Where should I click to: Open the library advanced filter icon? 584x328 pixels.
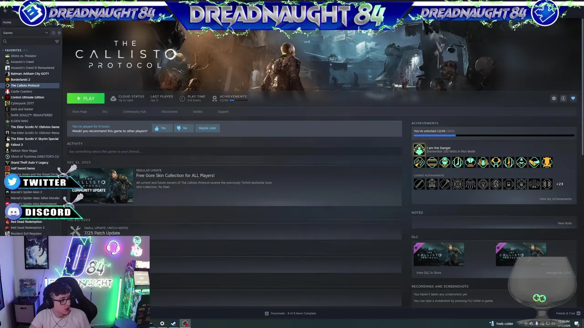57,41
